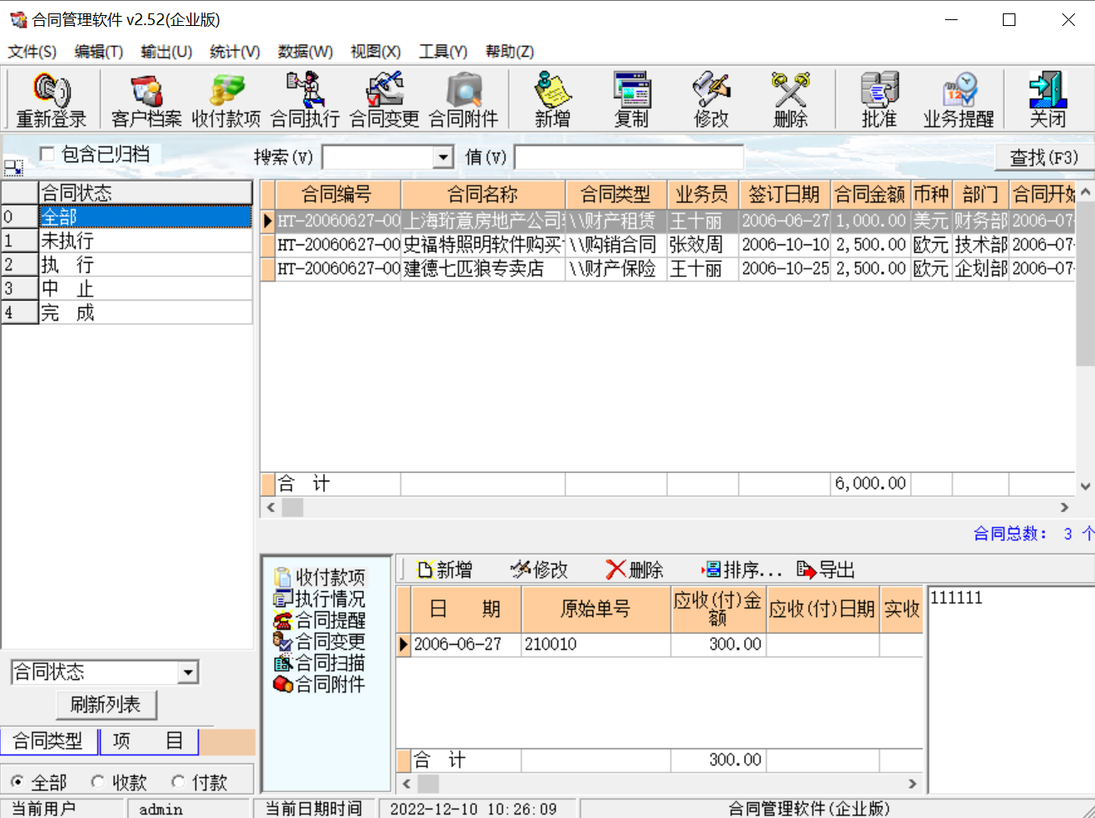This screenshot has height=818, width=1095.
Task: Select the 付款 radio button
Action: pos(180,780)
